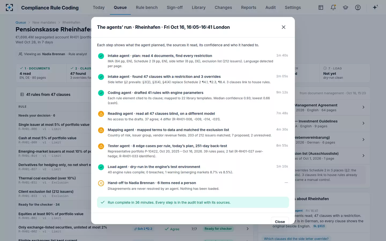Screen dimensions: 386x241
Task: Click the warning icon for Mapping agent step
Action: click(101, 130)
